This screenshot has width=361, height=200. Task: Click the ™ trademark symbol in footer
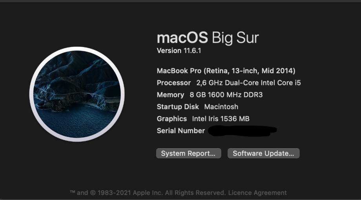coord(73,192)
